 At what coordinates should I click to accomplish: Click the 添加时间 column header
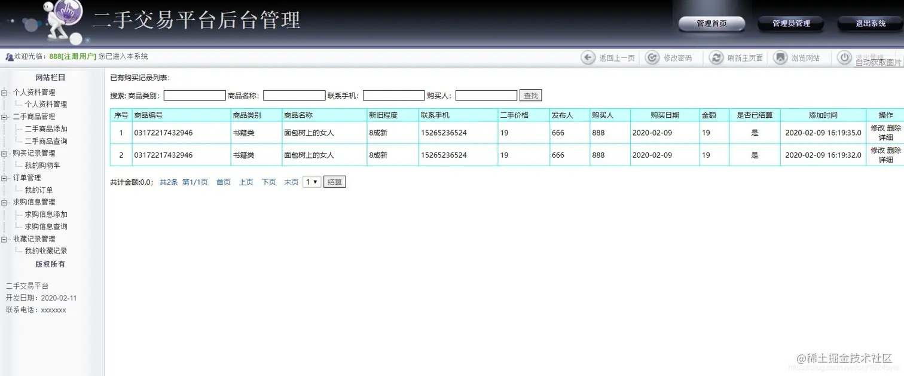[823, 115]
